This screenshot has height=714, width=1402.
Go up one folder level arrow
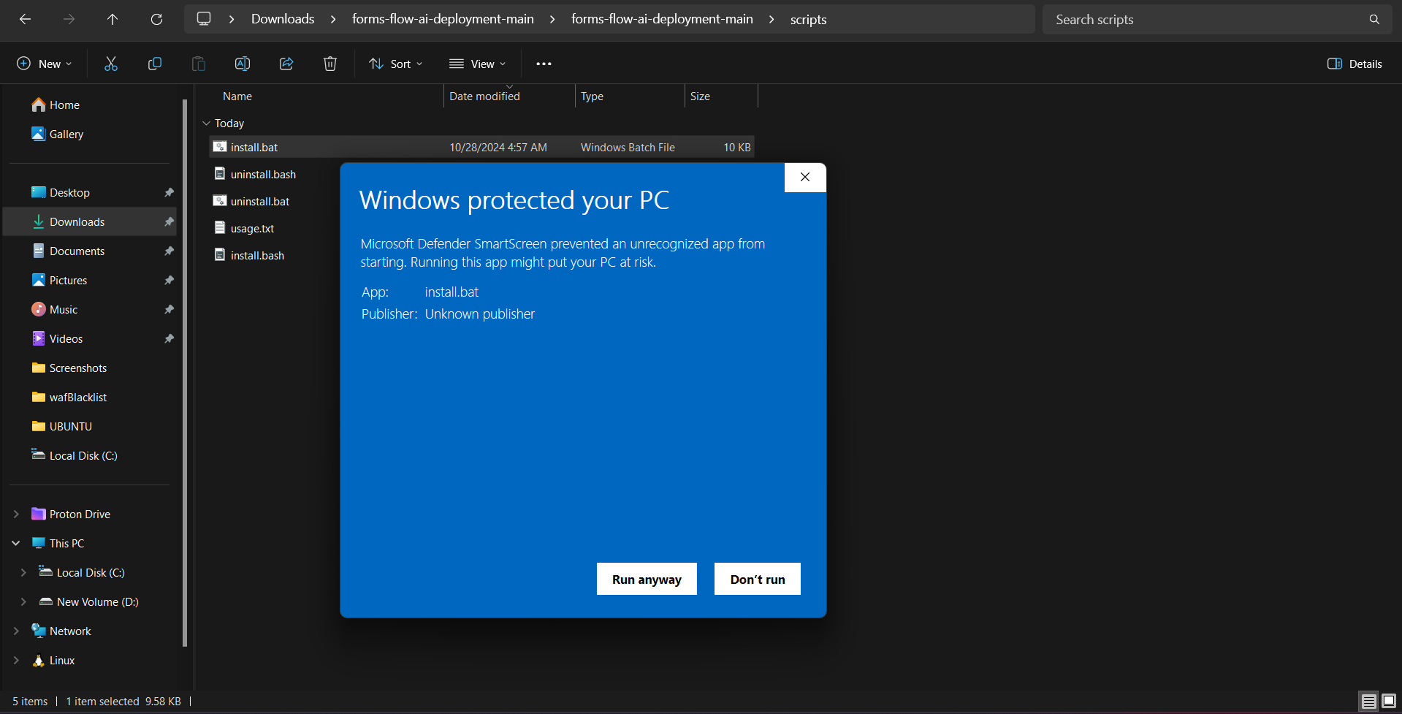point(113,19)
